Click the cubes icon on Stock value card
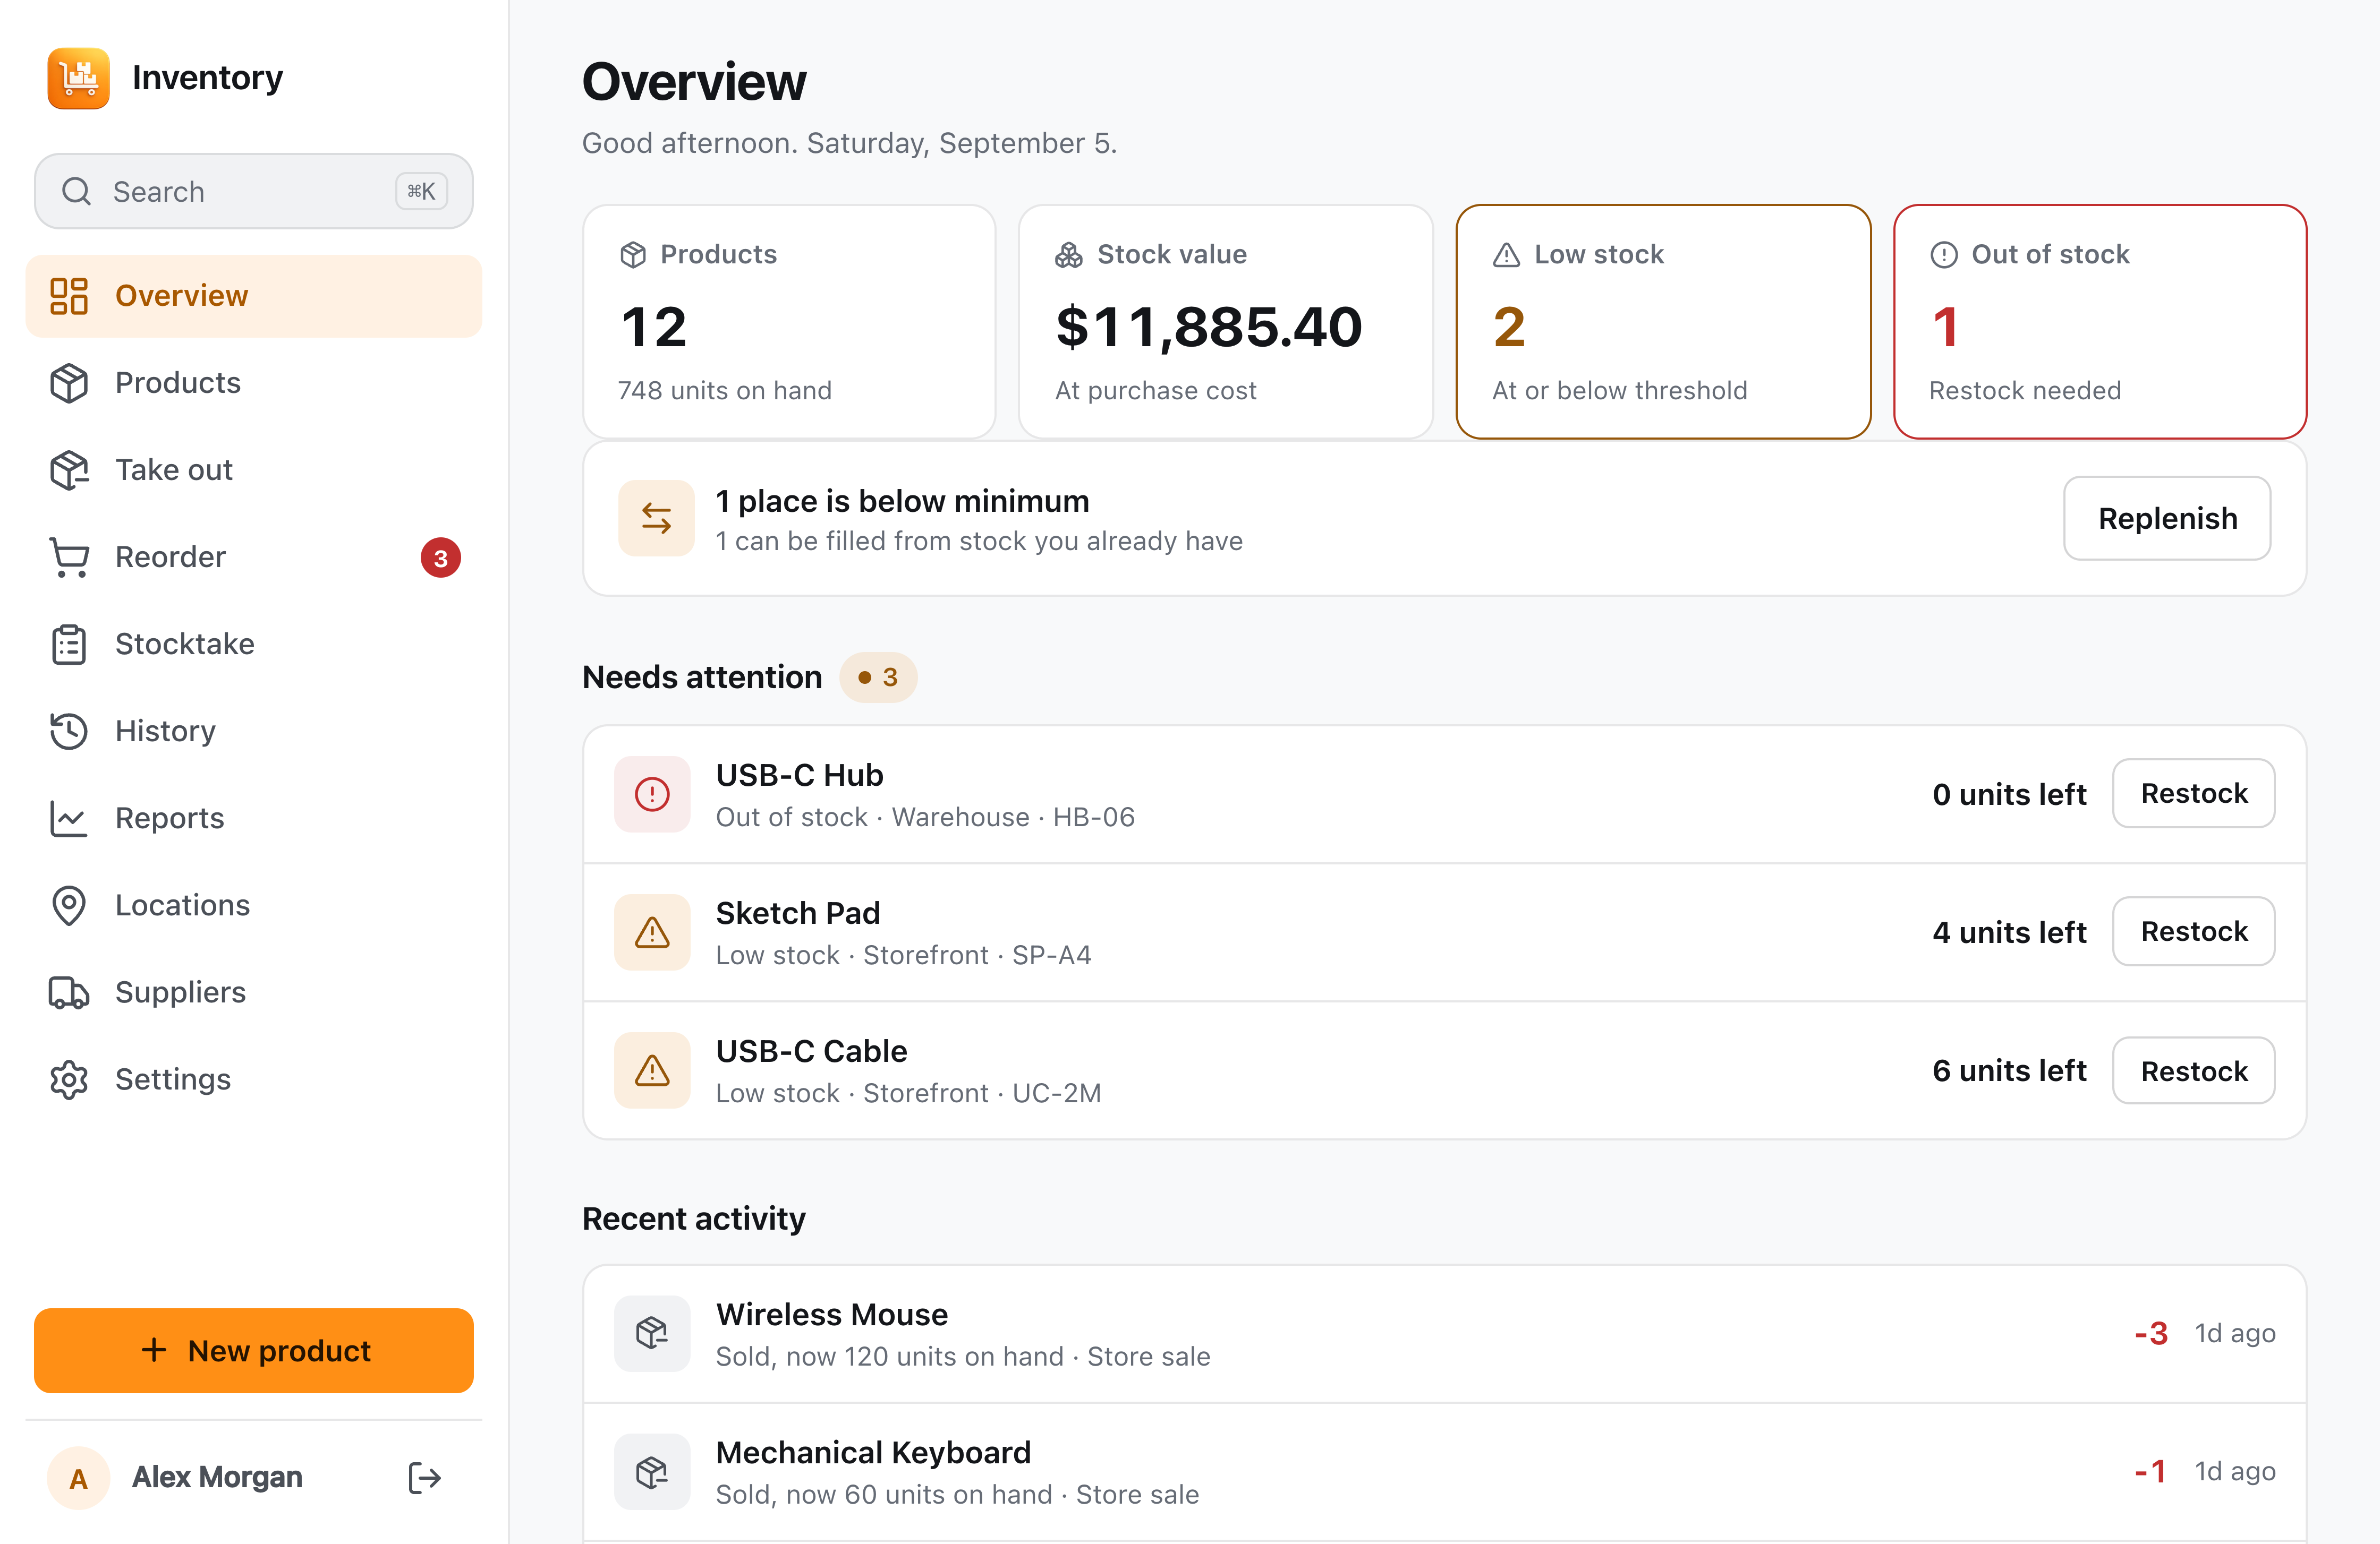This screenshot has height=1544, width=2380. (1069, 255)
